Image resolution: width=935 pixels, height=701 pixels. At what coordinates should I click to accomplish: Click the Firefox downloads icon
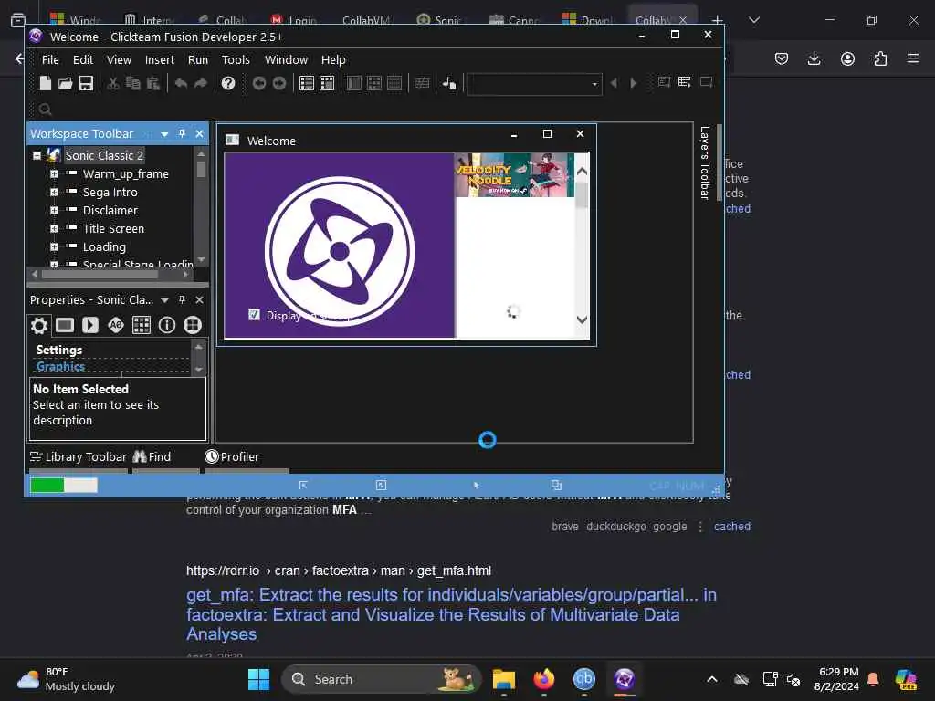pos(814,58)
